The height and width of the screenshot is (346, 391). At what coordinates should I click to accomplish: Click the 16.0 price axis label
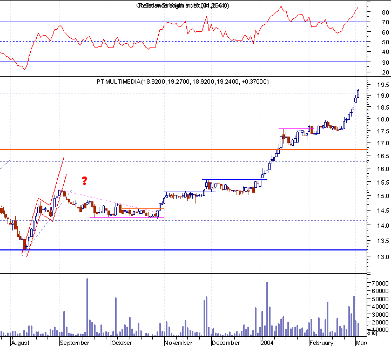(383, 169)
